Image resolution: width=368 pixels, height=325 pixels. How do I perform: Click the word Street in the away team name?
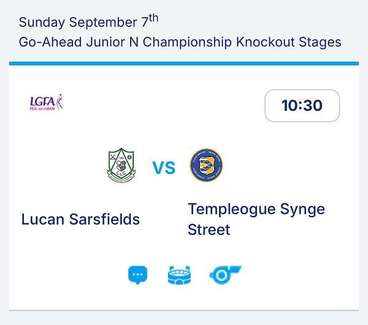[x=209, y=230]
